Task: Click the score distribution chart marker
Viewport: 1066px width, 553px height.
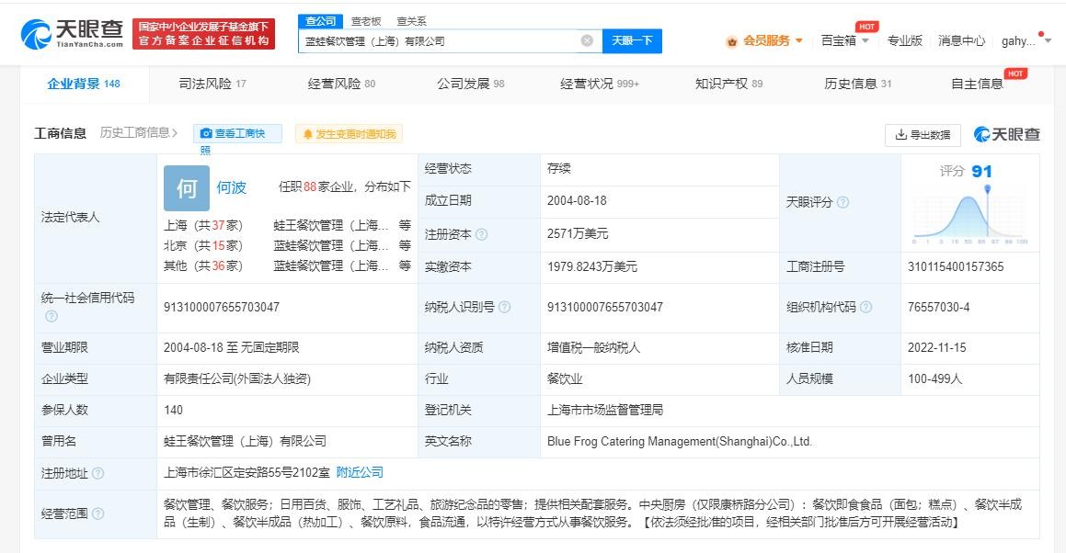Action: click(987, 190)
